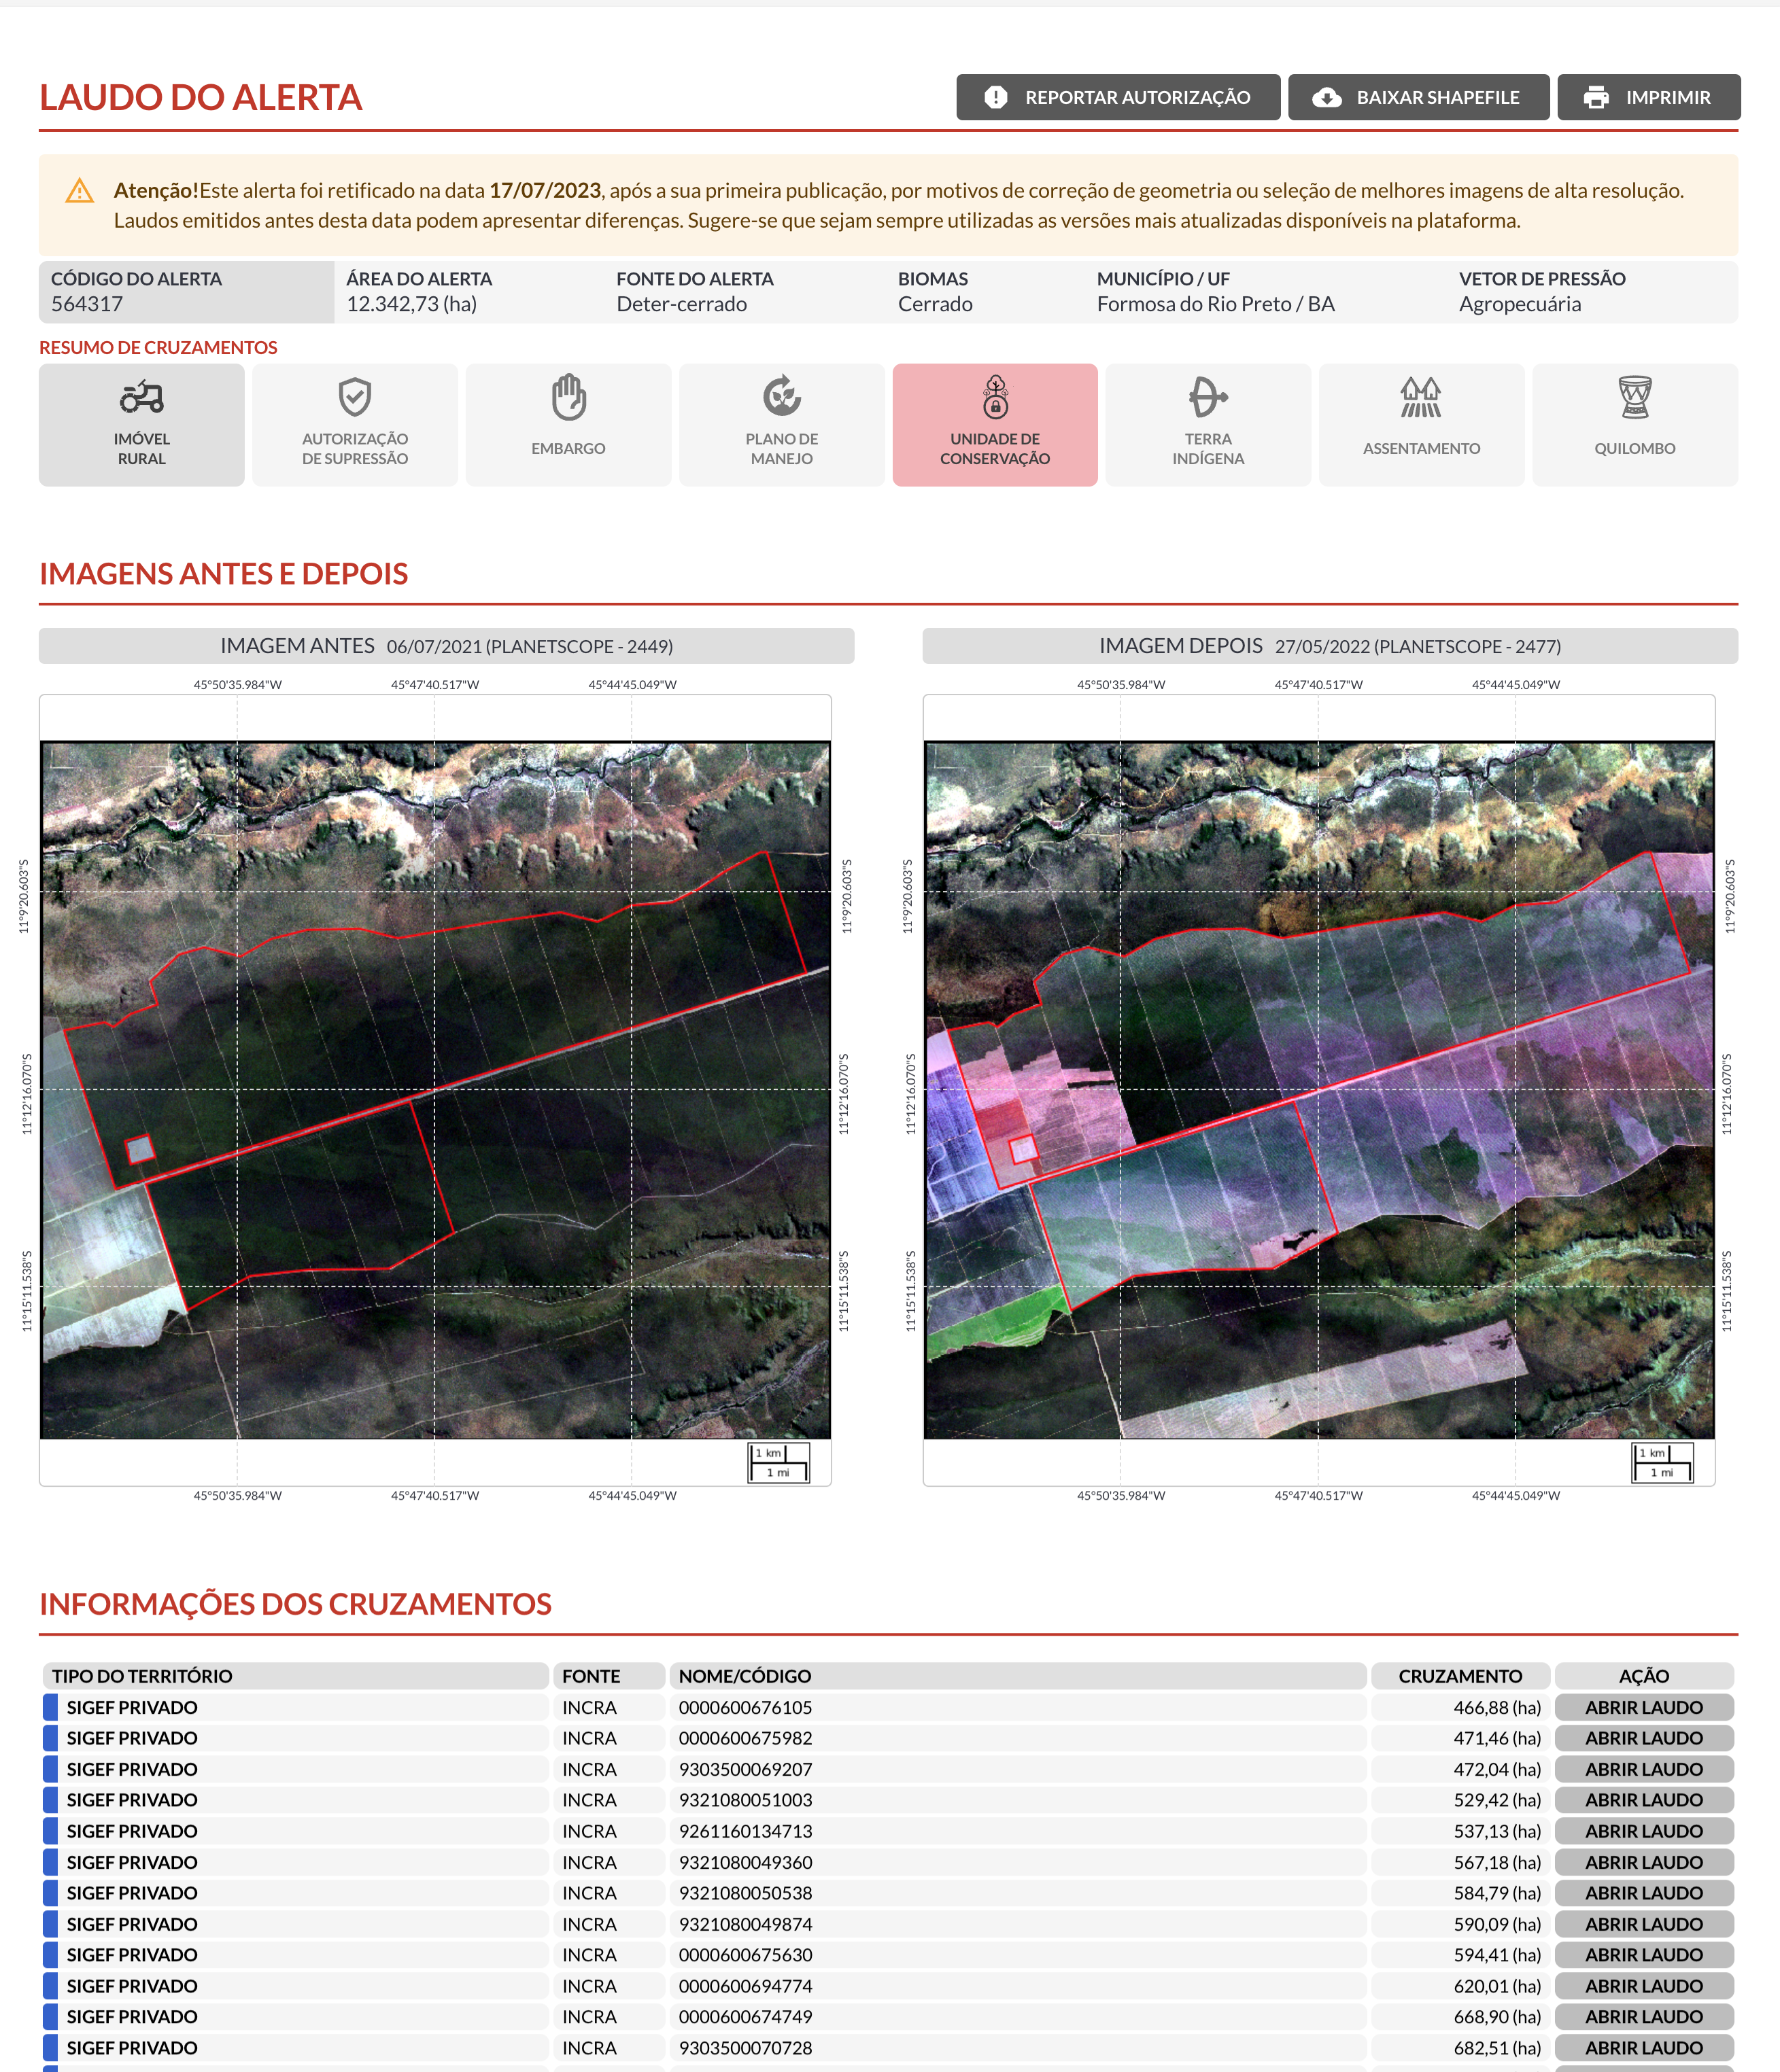Screen dimensions: 1780x2072
Task: Open laudo for code 9303500070728
Action: pos(1643,2048)
